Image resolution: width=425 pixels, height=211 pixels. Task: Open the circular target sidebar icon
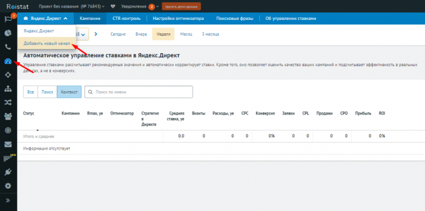pyautogui.click(x=8, y=130)
